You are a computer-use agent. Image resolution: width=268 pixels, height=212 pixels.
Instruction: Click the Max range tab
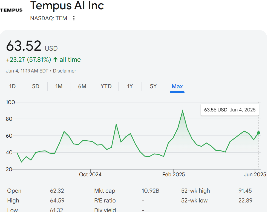[x=177, y=86]
